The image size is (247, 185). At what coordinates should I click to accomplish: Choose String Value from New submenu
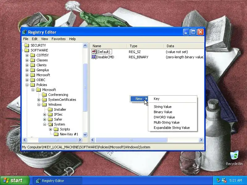(173, 107)
